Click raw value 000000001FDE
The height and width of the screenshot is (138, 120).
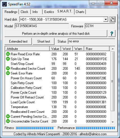coord(96,59)
